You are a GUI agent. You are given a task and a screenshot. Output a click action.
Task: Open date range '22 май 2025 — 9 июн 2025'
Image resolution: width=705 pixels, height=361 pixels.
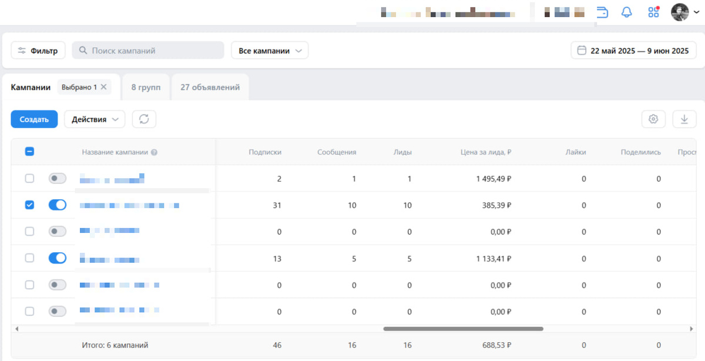(x=633, y=51)
